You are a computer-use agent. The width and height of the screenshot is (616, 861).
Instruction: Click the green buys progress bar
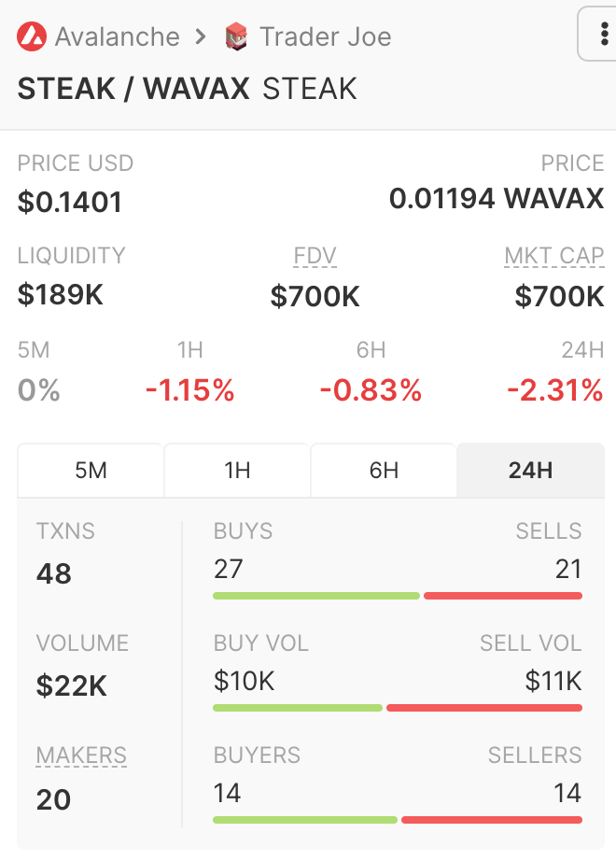[315, 596]
